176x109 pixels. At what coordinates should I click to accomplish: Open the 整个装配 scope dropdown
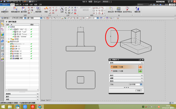pyautogui.click(x=41, y=18)
